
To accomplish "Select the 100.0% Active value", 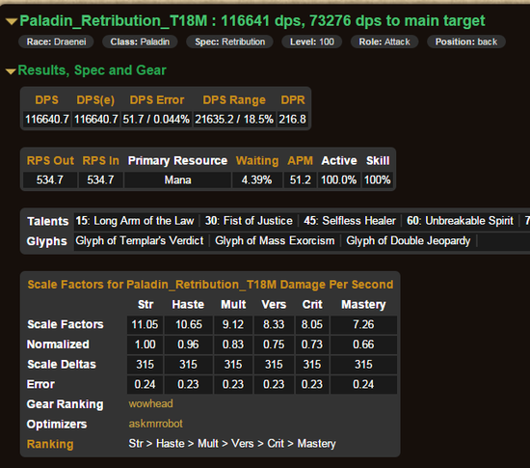I will 339,180.
